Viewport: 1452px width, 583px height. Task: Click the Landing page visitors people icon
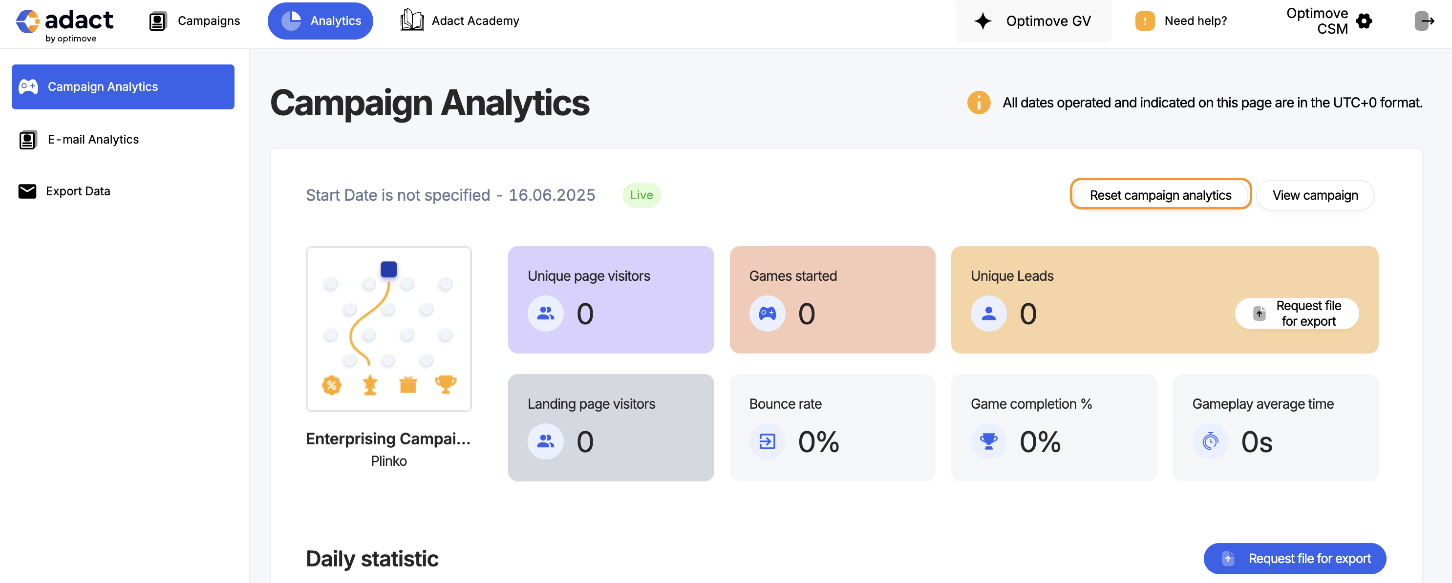545,441
